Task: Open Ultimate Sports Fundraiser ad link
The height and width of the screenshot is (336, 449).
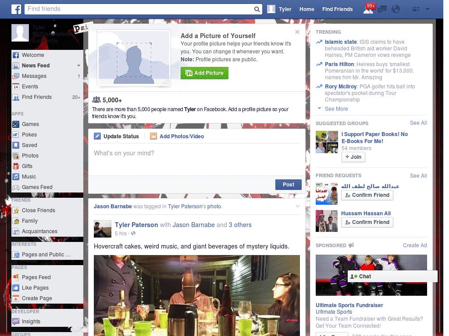Action: [349, 305]
